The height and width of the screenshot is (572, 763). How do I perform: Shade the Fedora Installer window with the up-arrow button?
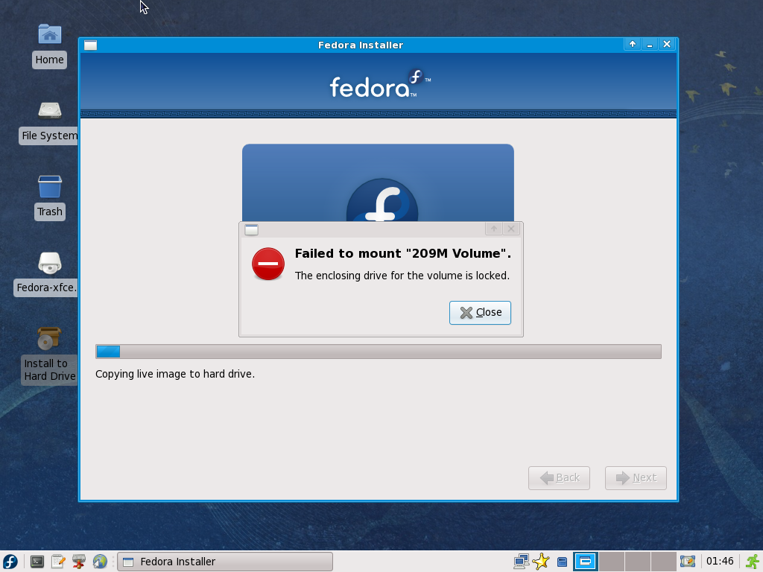click(632, 44)
